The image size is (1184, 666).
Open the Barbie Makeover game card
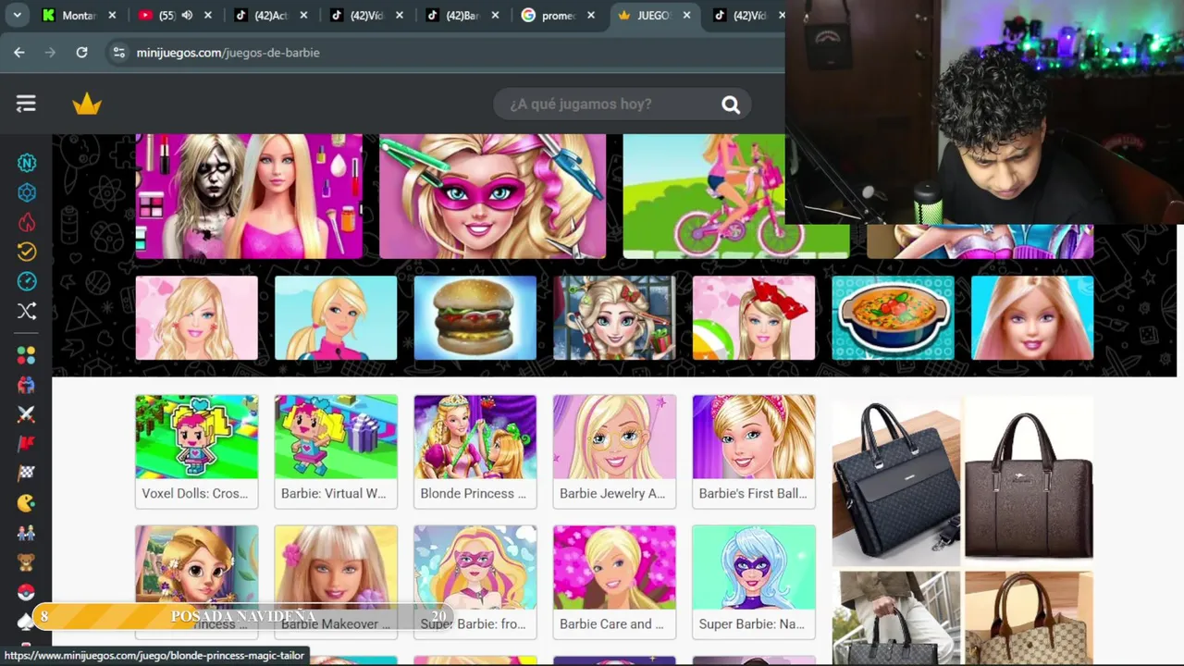[x=336, y=582]
